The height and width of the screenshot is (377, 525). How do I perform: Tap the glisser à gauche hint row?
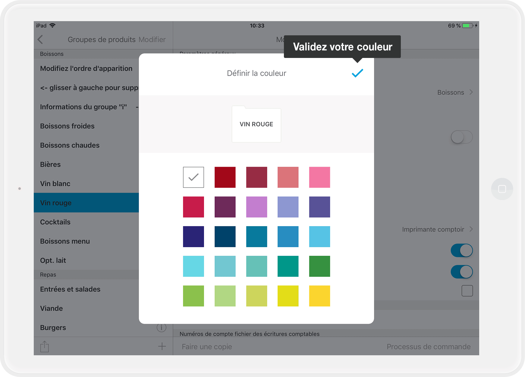(86, 88)
